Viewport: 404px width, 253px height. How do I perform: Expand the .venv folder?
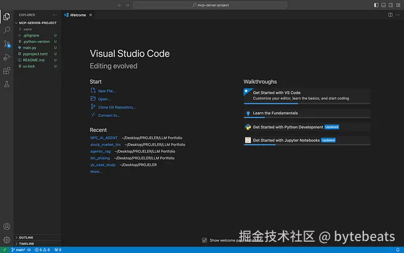pos(27,29)
